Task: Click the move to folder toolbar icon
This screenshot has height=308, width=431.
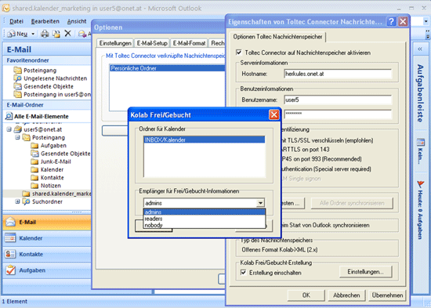Action: 56,34
